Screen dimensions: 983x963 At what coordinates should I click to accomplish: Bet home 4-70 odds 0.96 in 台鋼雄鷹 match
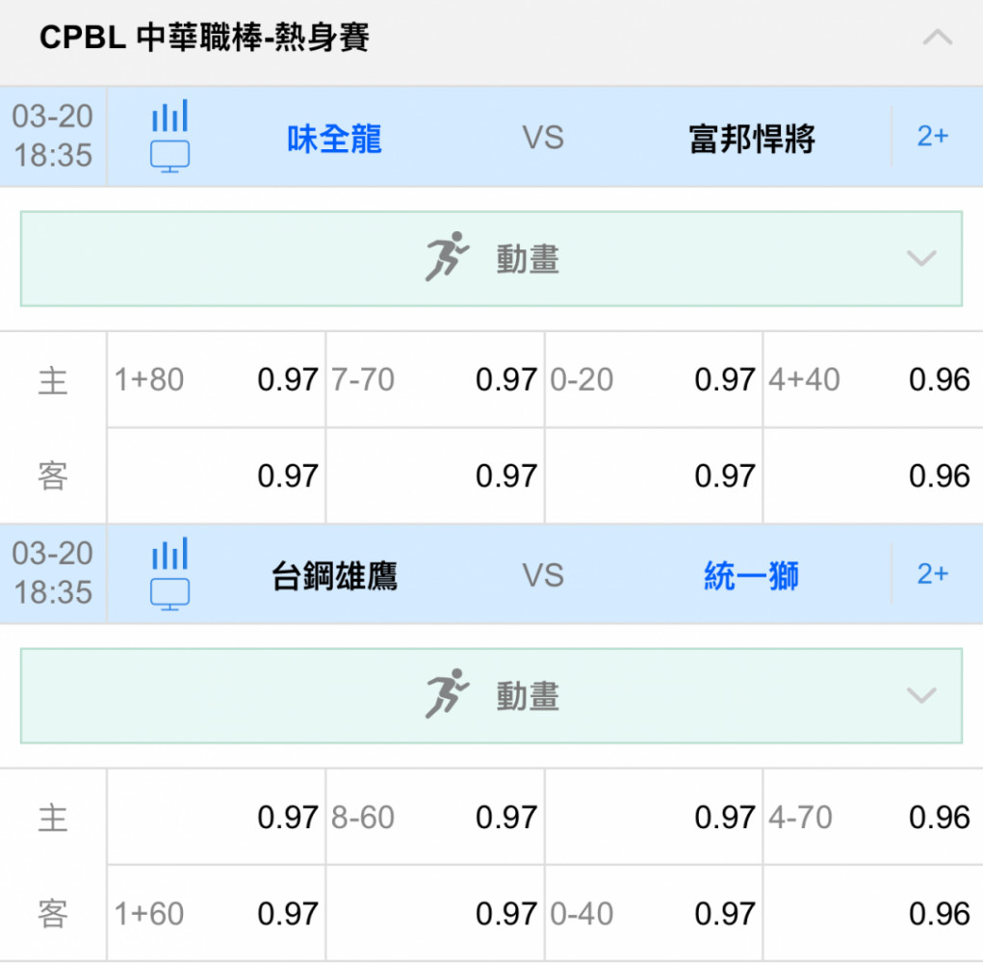tap(873, 817)
